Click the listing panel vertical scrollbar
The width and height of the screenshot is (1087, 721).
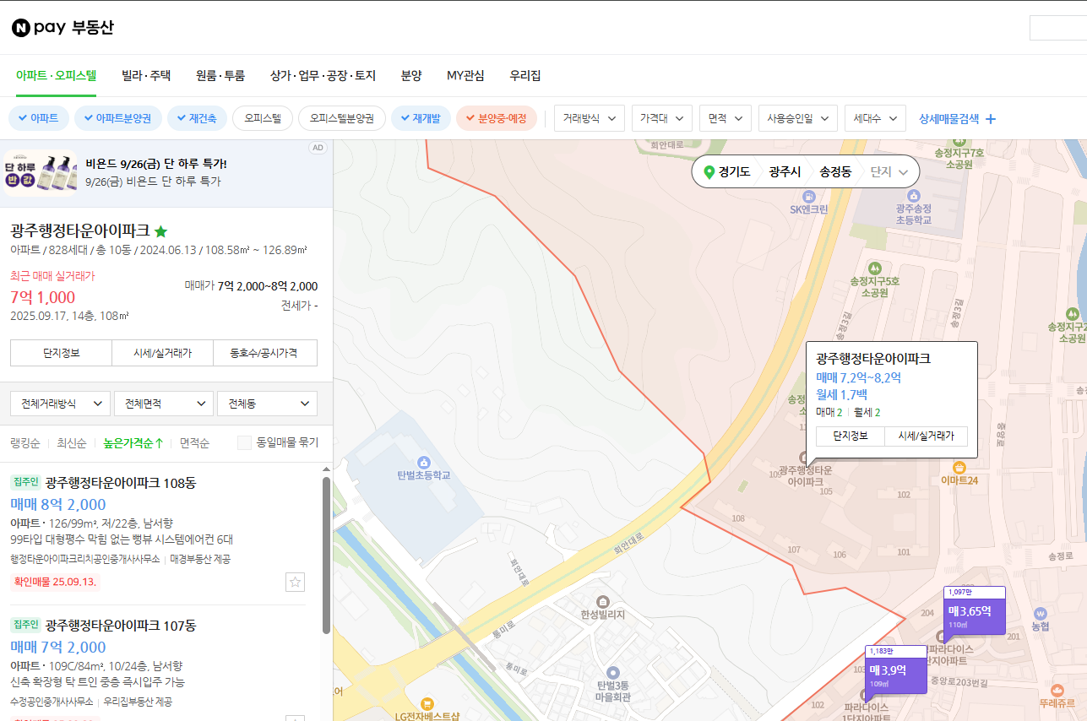pos(326,556)
